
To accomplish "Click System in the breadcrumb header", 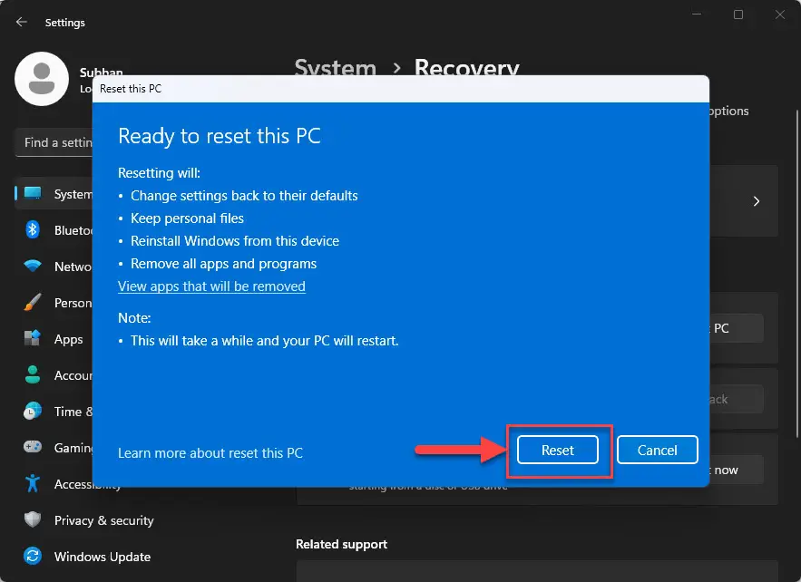I will [x=335, y=67].
